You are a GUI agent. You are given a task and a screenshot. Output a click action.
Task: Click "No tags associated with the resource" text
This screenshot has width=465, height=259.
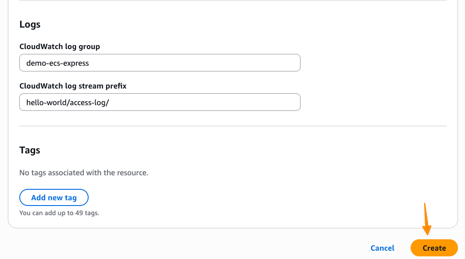click(84, 173)
